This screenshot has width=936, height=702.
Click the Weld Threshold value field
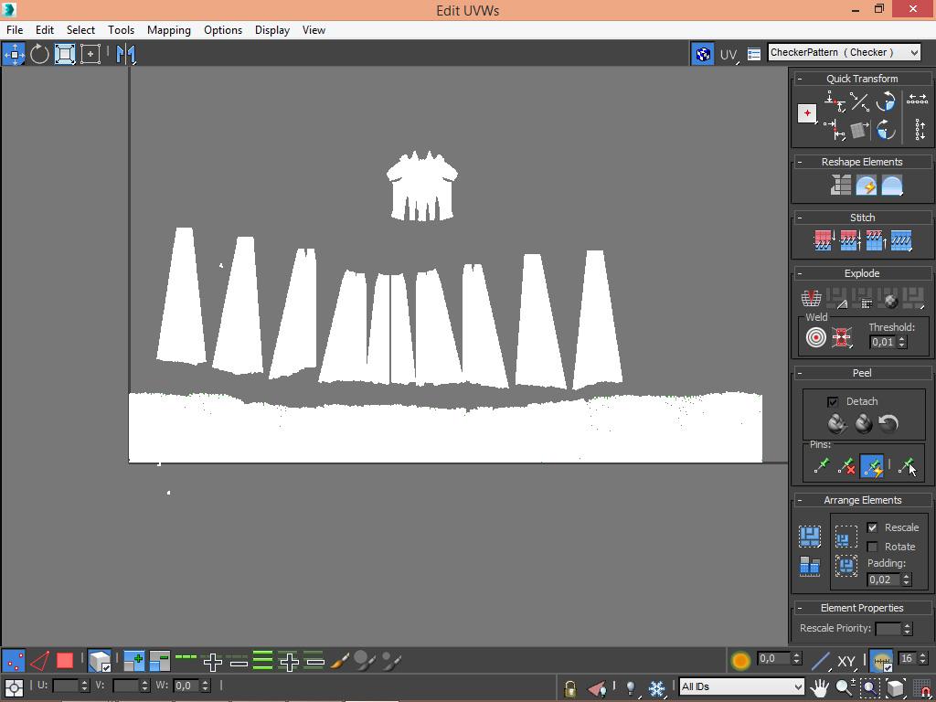881,342
